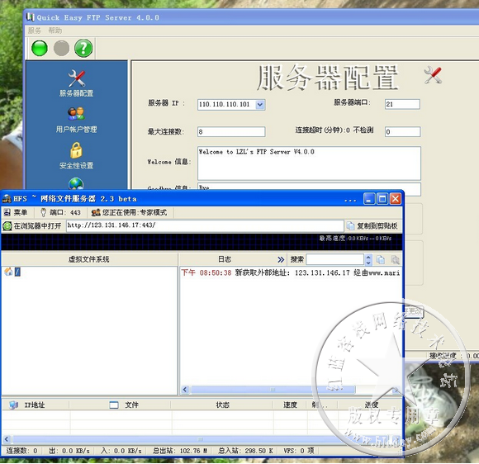This screenshot has height=464, width=479.
Task: Click the wrench icon beside 服务器配置 heading
Action: click(x=433, y=75)
